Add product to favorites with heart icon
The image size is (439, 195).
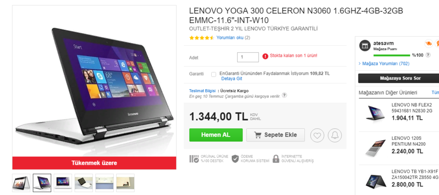[317, 135]
